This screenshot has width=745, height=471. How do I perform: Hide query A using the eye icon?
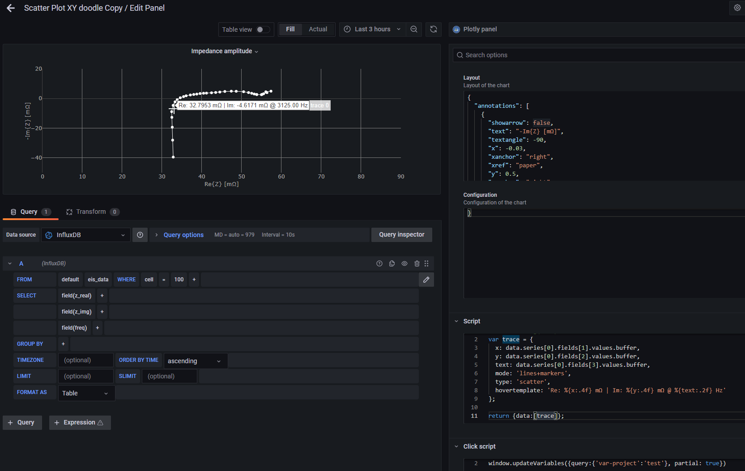click(x=404, y=263)
